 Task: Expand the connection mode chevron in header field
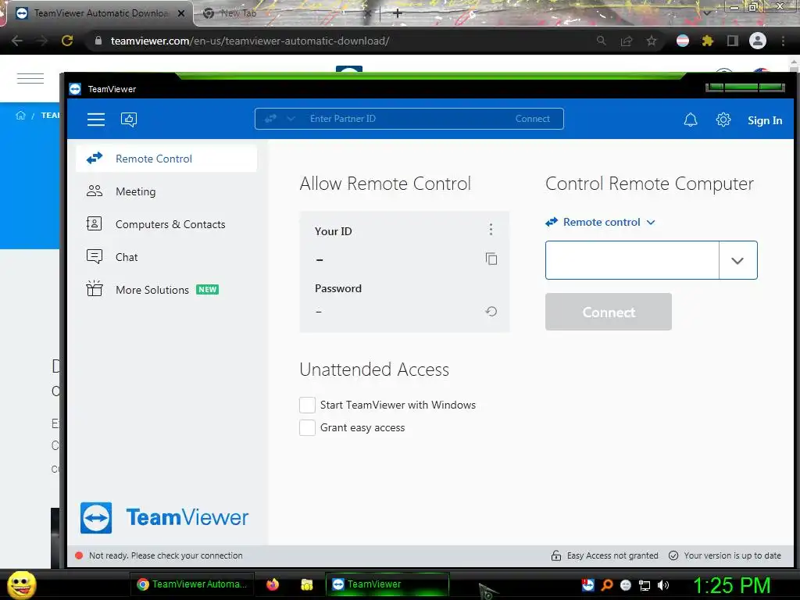tap(291, 119)
